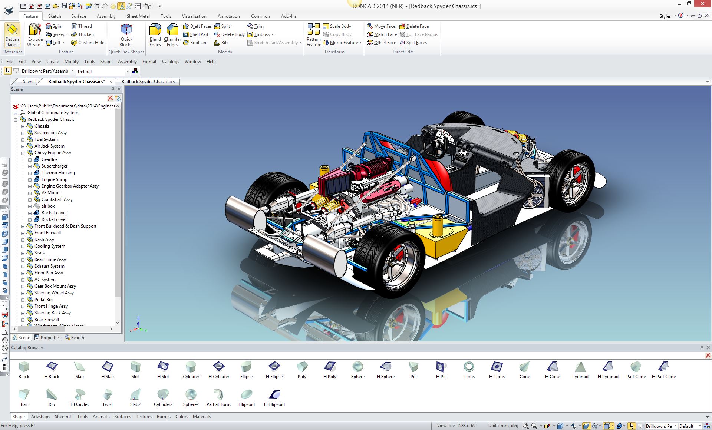This screenshot has height=430, width=712.
Task: Expand the Suspension Assy tree node
Action: (x=23, y=133)
